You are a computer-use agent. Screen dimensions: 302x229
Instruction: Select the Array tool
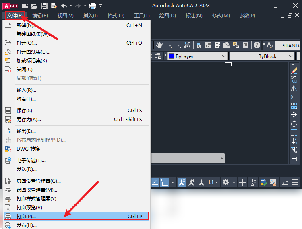point(294,106)
